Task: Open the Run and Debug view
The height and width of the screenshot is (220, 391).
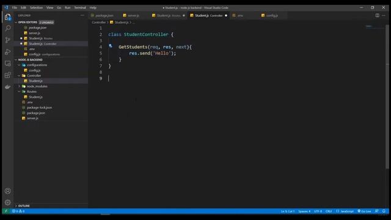Action: coord(8,51)
